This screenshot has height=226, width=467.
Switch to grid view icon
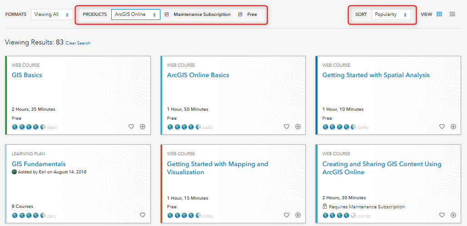pos(439,14)
